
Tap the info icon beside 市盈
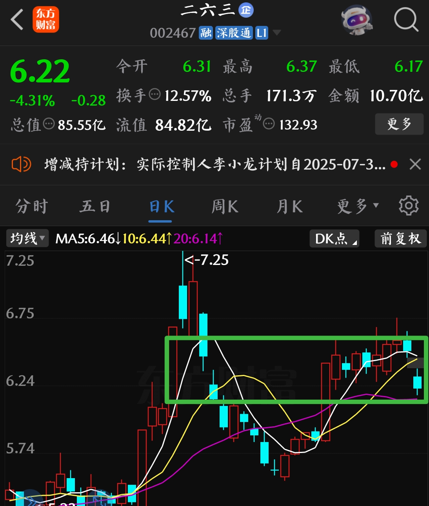269,124
